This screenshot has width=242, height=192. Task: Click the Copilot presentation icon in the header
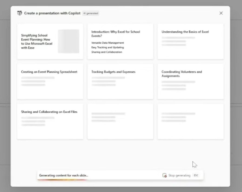(x=20, y=13)
